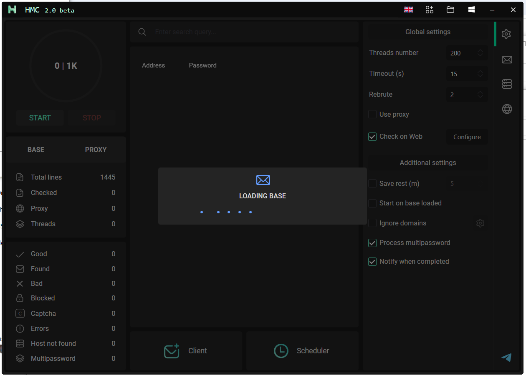Click the Total lines value 1445

(x=108, y=177)
